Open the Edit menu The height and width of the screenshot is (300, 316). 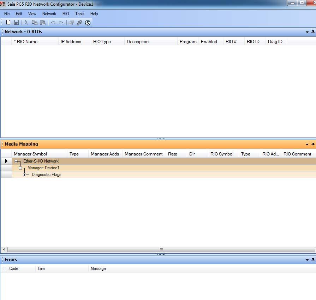pos(19,14)
